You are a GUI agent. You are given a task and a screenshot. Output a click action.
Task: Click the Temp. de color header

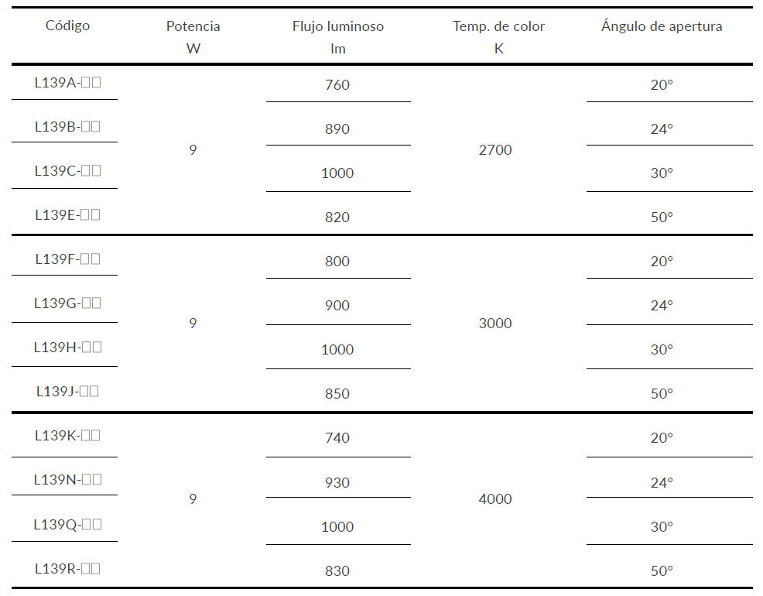click(x=498, y=36)
